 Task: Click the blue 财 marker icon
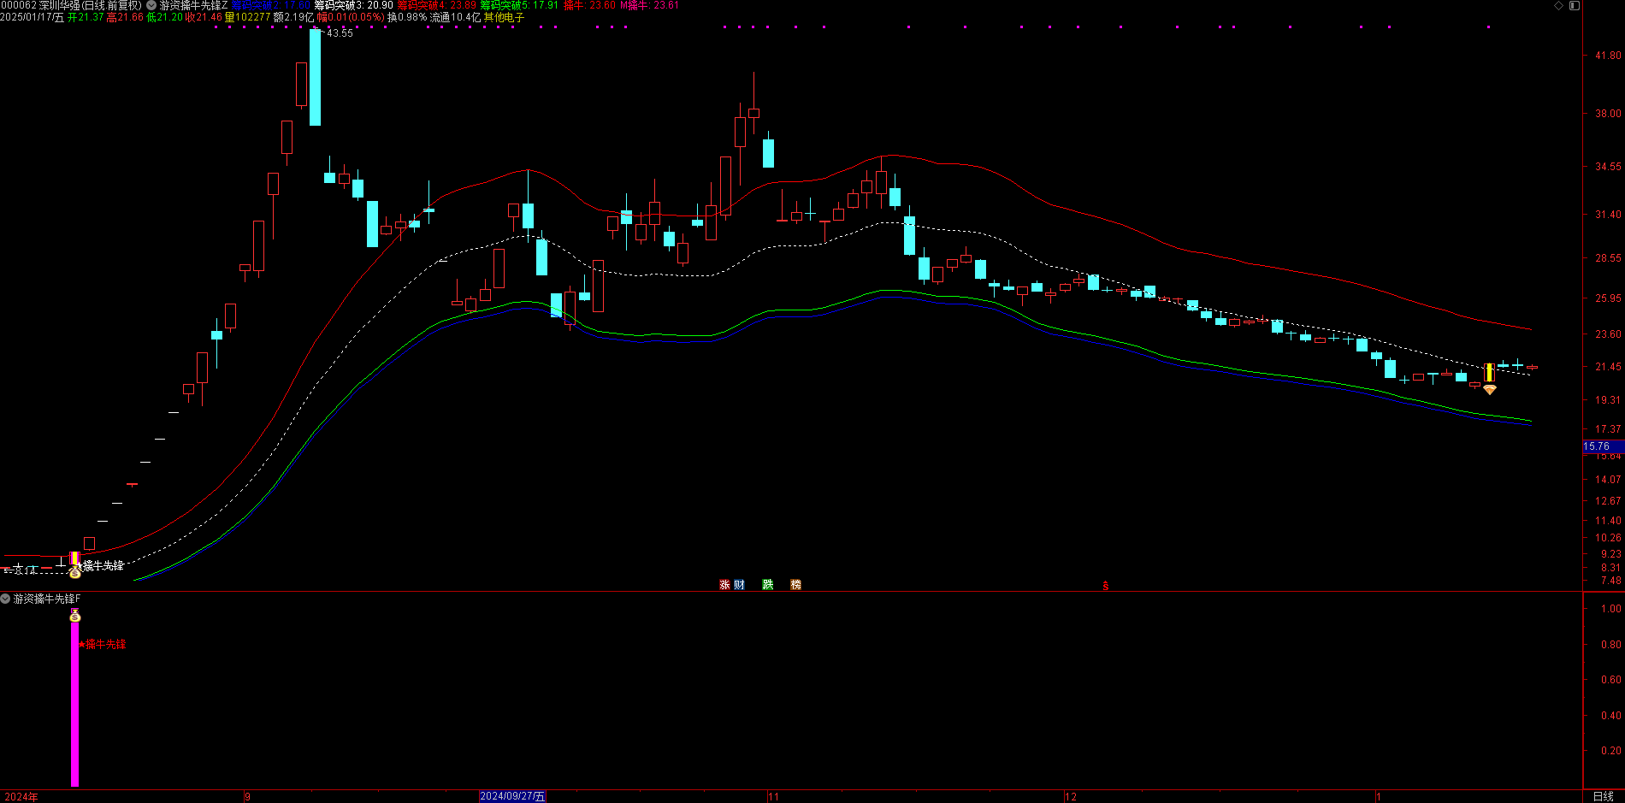[739, 585]
